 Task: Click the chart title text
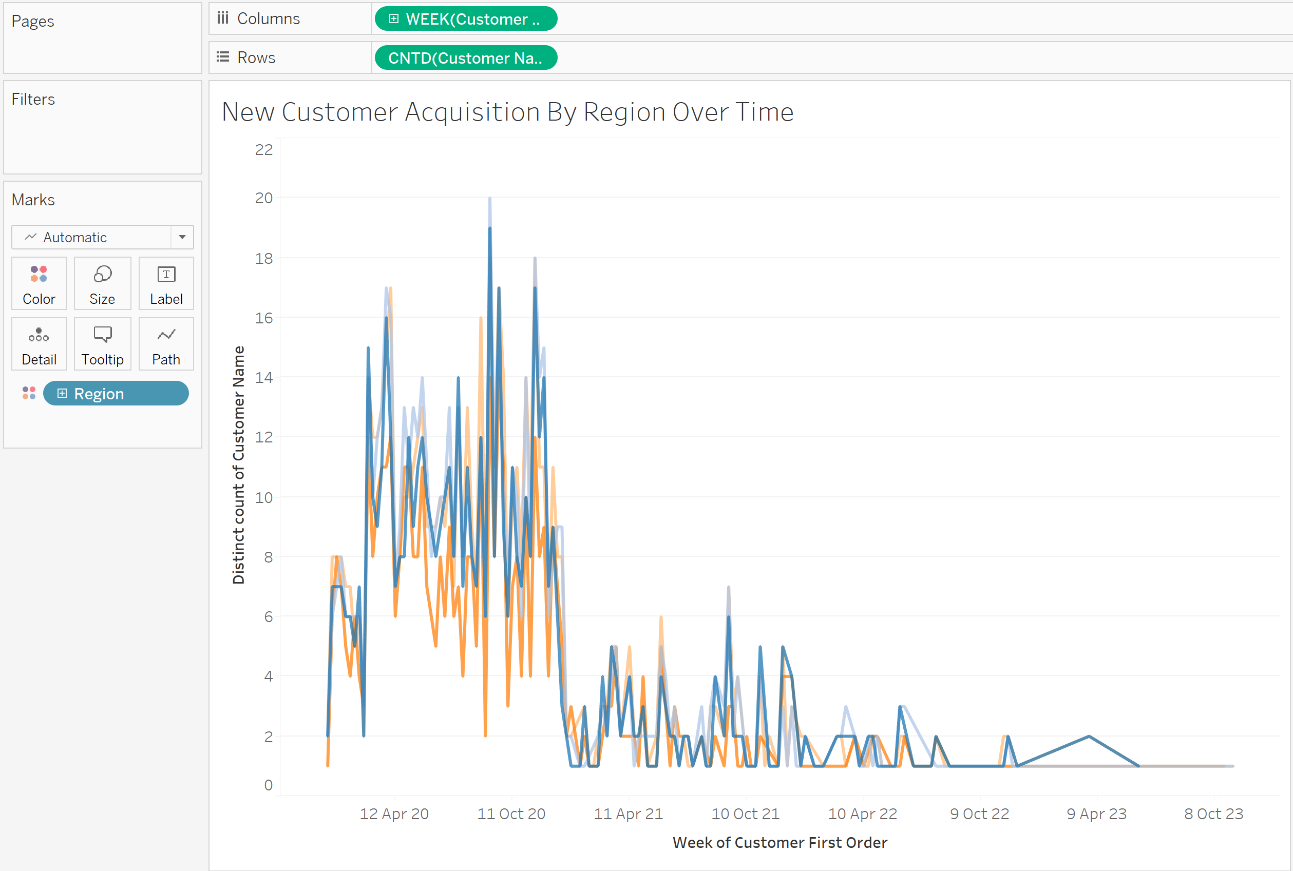[507, 112]
